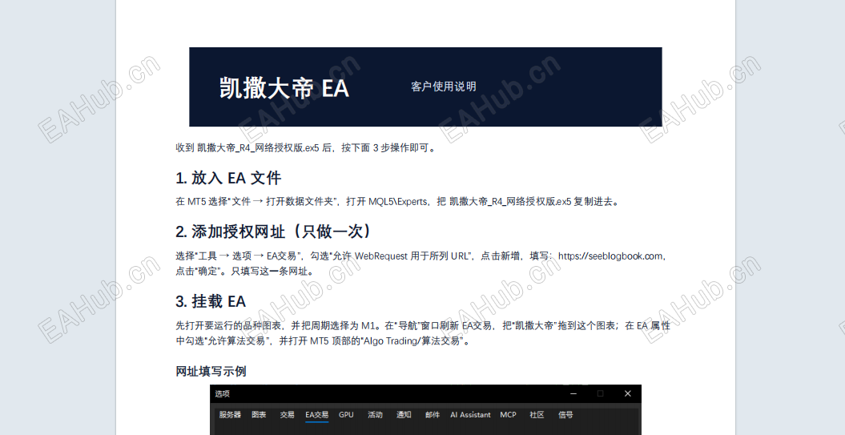Select the 活动 tab
The height and width of the screenshot is (435, 845).
[x=375, y=414]
